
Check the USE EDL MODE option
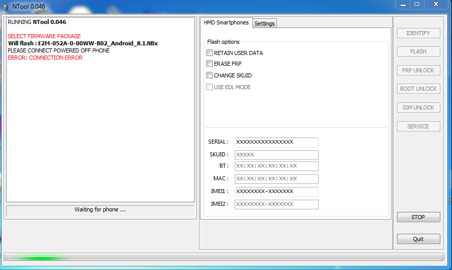click(x=209, y=87)
